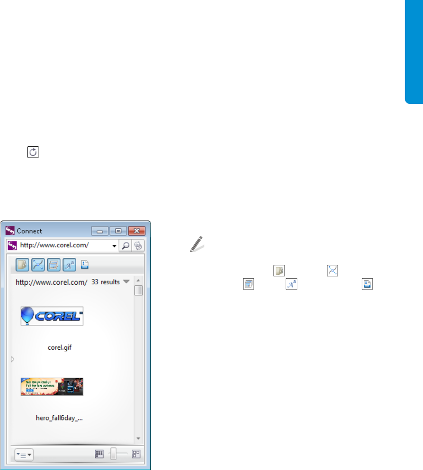This screenshot has width=423, height=470.
Task: Click the large thumbnails grid icon
Action: [x=136, y=454]
